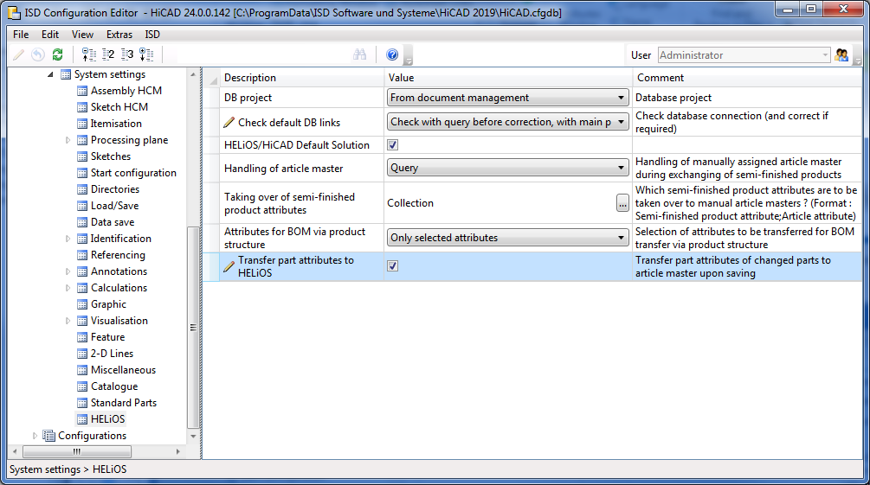Click the System settings table icon

(x=66, y=74)
